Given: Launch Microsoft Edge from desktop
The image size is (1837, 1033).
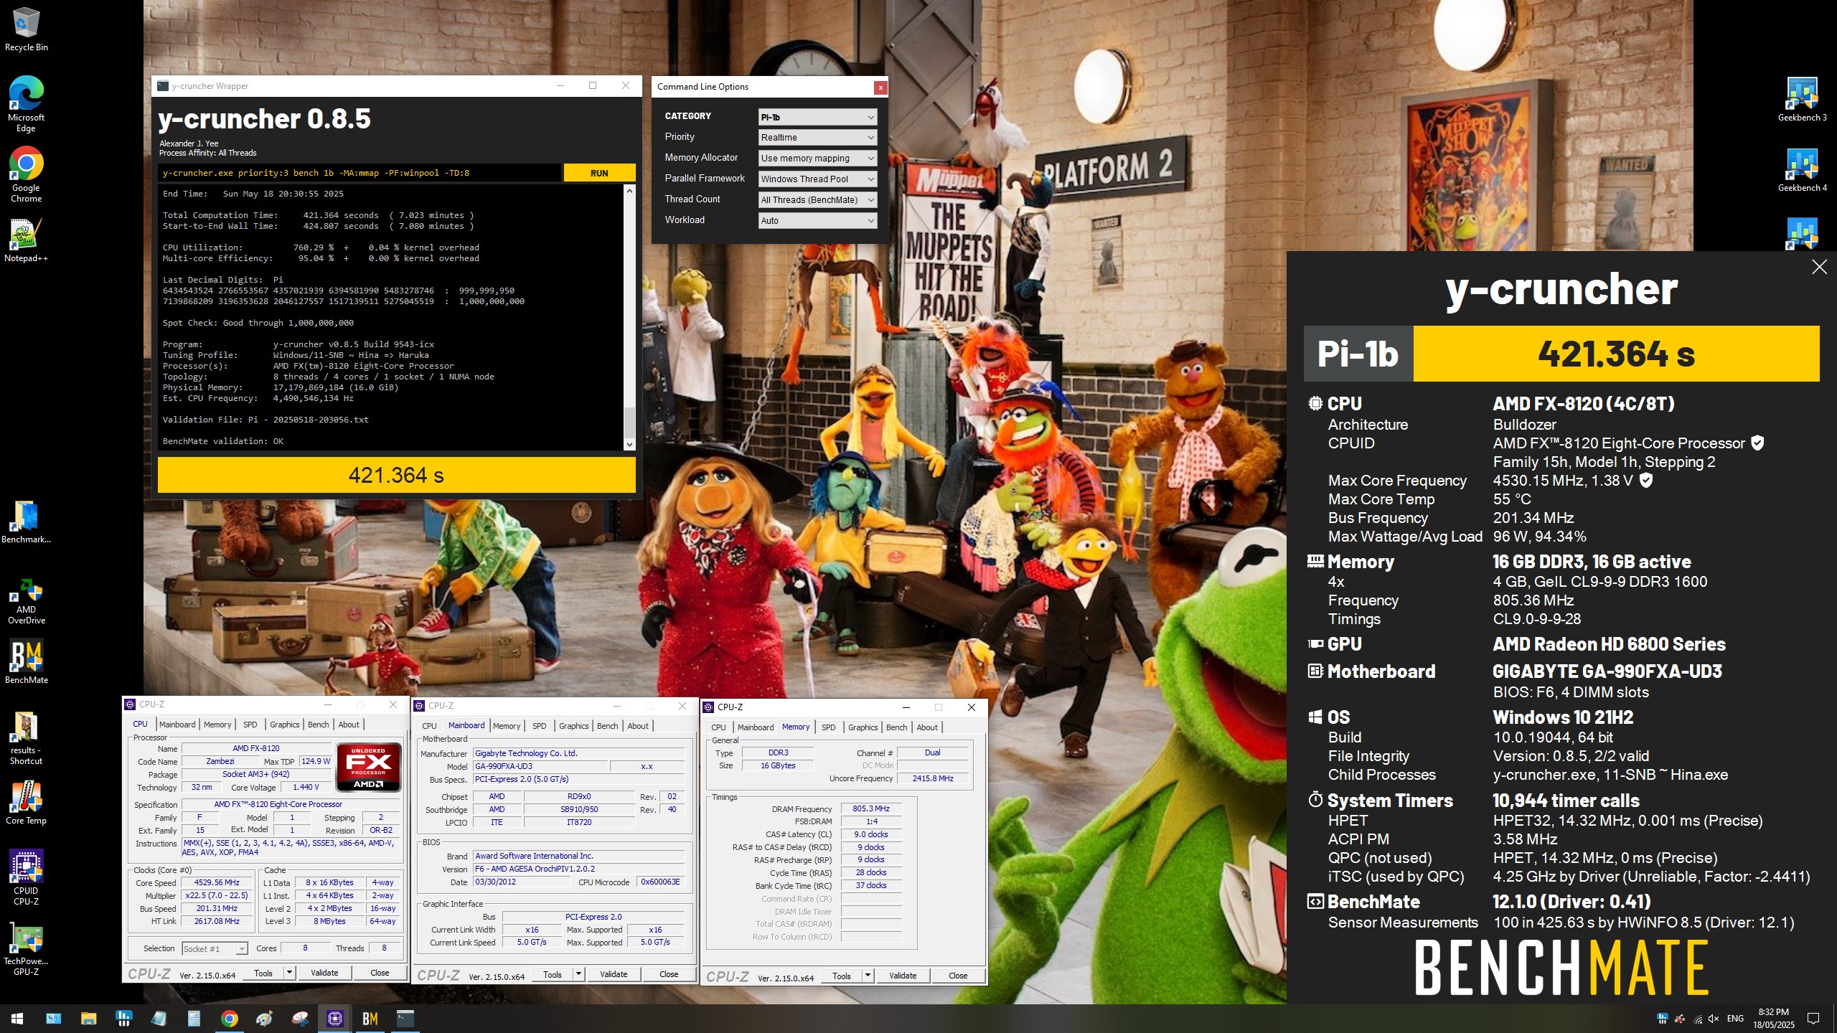Looking at the screenshot, I should point(26,104).
